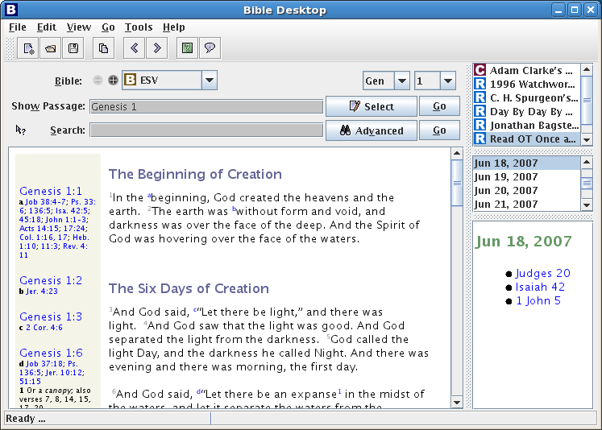This screenshot has width=602, height=430.
Task: Click the main passage vertical scrollbar
Action: (457, 282)
